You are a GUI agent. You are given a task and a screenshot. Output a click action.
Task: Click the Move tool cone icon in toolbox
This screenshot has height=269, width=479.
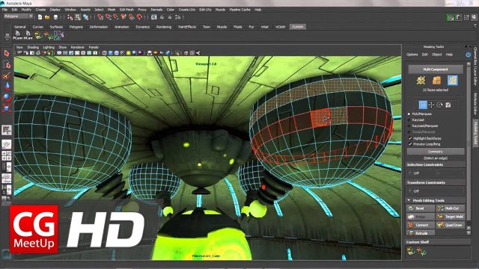click(7, 87)
